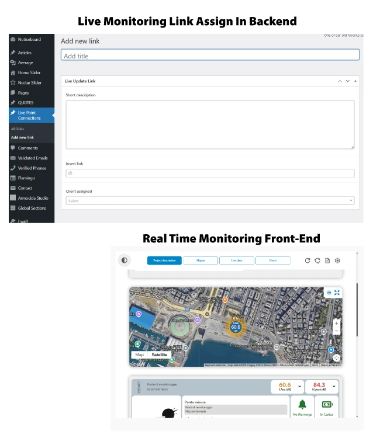
Task: Enter fullscreen mode on the map
Action: point(337,293)
